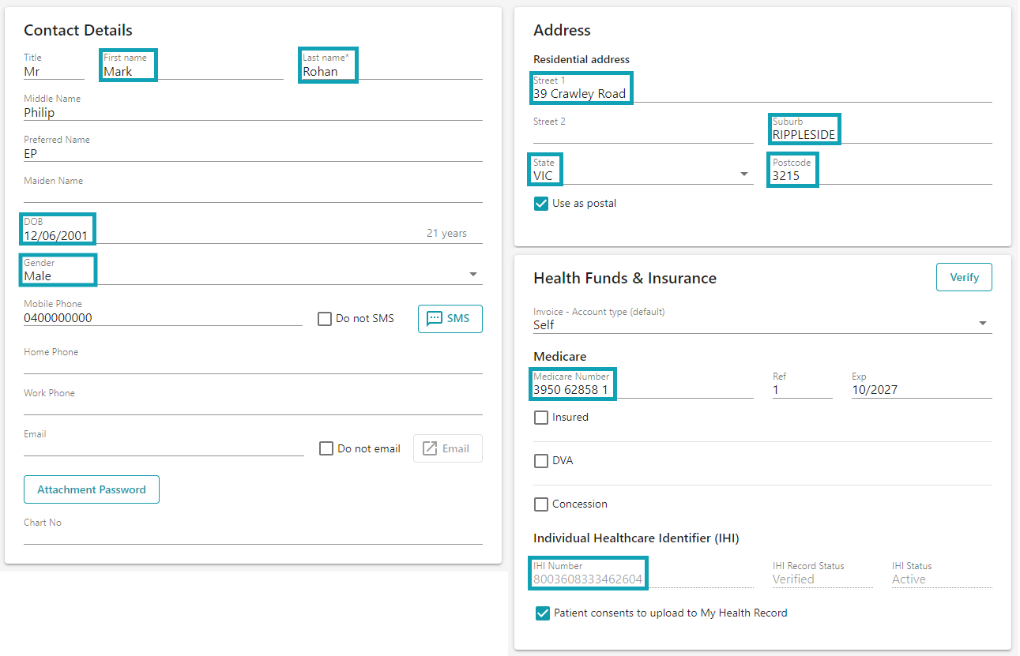
Task: Enable the Do not email checkbox
Action: (326, 448)
